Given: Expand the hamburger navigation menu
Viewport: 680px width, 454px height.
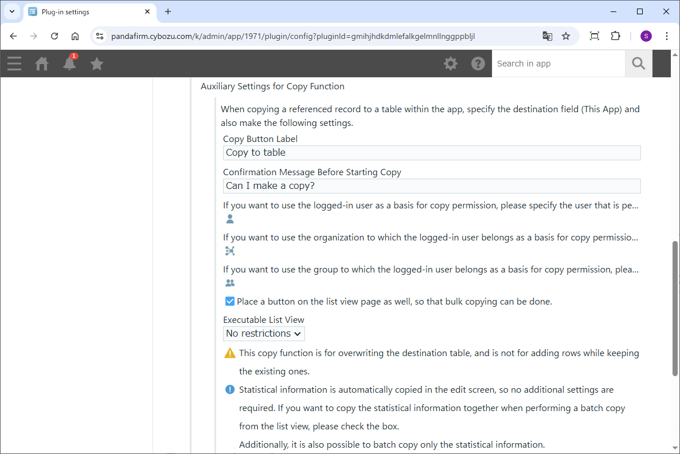Looking at the screenshot, I should pos(14,64).
